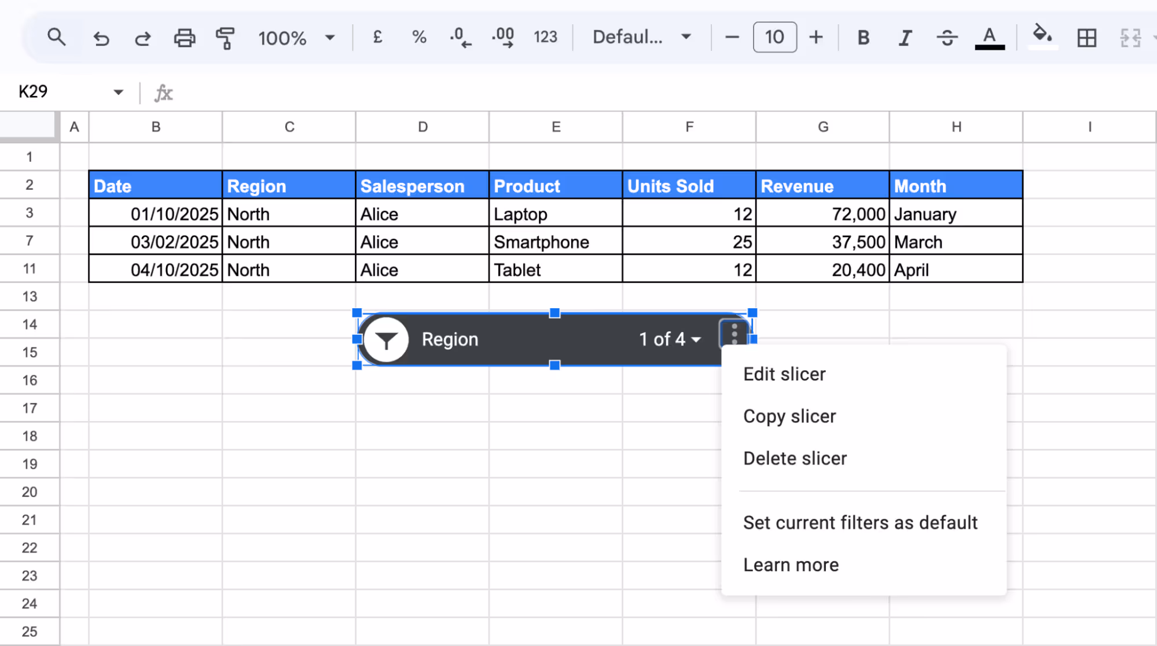This screenshot has width=1157, height=646.
Task: Toggle bold formatting
Action: pyautogui.click(x=862, y=37)
